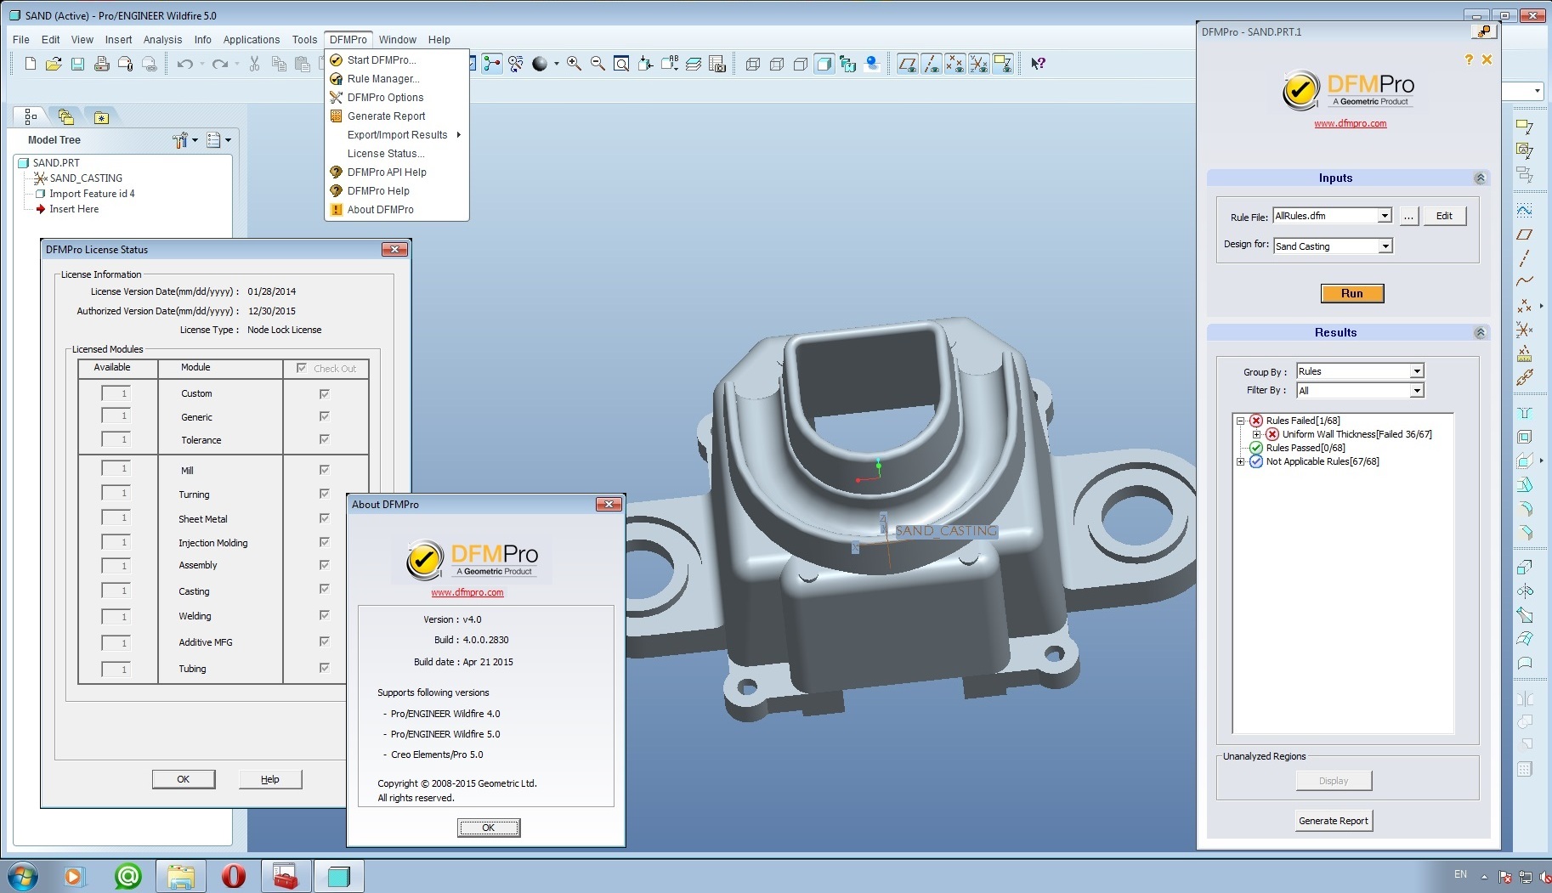
Task: Click the Open file folder icon
Action: pos(54,64)
